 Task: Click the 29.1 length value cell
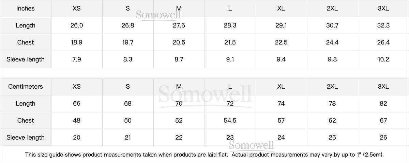(281, 25)
